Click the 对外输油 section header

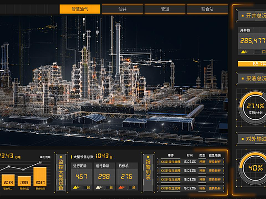(x=252, y=139)
